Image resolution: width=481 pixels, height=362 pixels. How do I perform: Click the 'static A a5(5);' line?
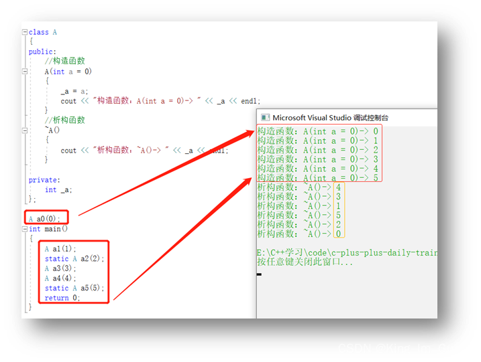coord(74,288)
